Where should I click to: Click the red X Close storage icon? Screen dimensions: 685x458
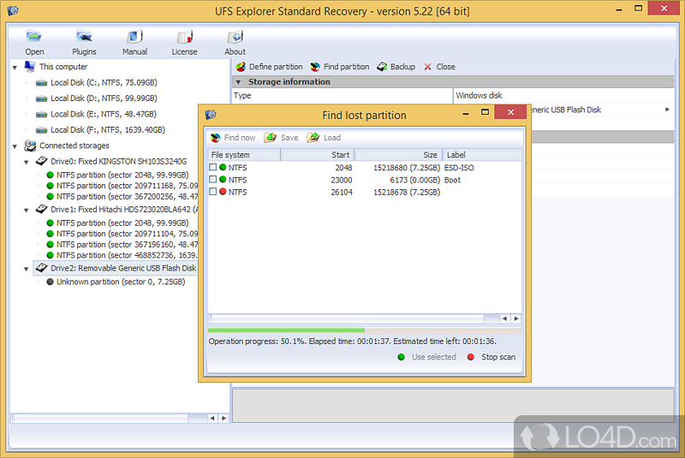(427, 67)
